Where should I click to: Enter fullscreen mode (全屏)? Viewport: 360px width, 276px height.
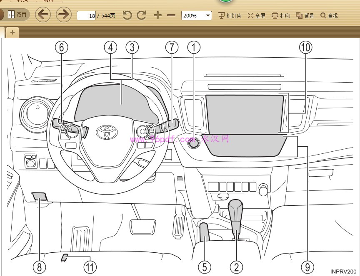[x=256, y=15]
